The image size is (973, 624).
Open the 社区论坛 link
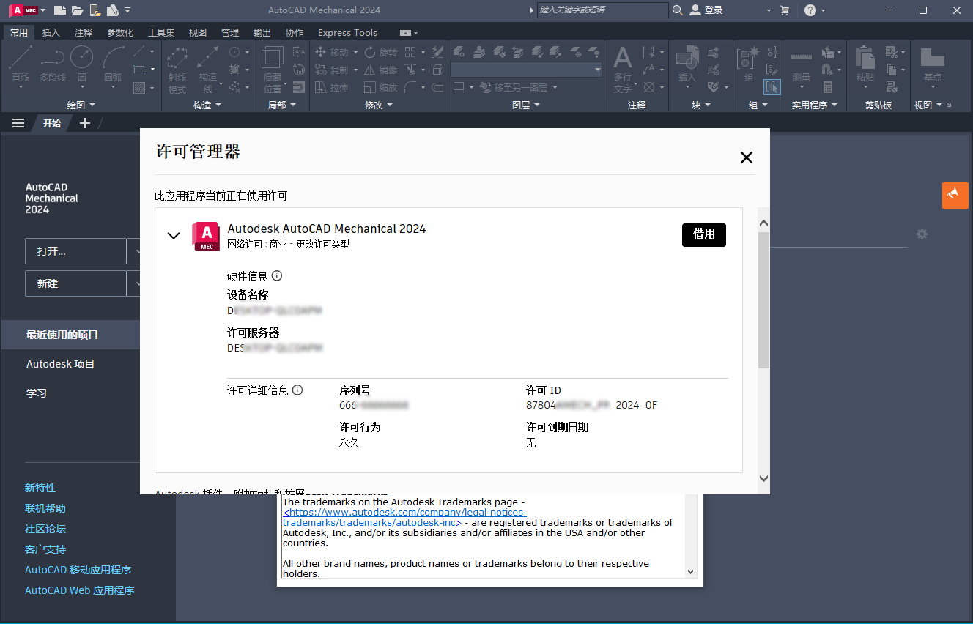click(45, 529)
